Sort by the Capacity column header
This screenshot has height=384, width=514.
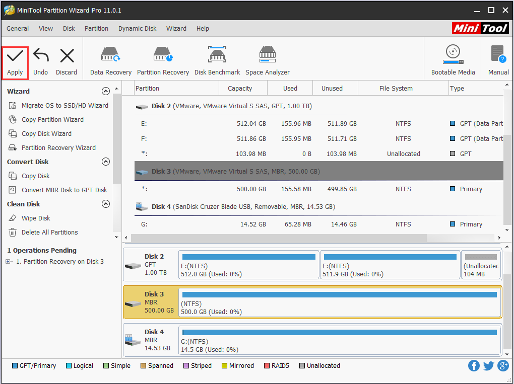[243, 89]
